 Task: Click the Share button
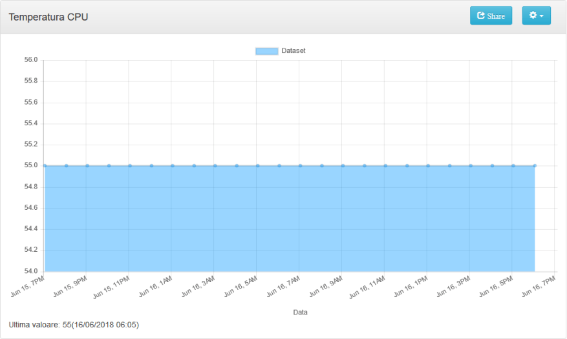point(491,15)
